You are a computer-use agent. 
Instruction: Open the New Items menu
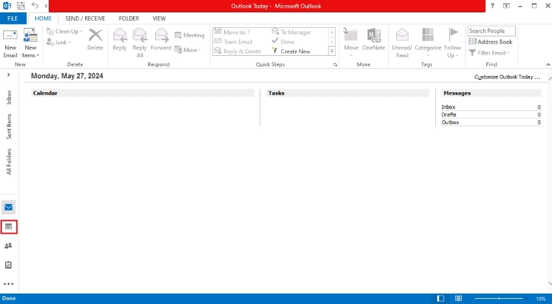click(x=31, y=44)
